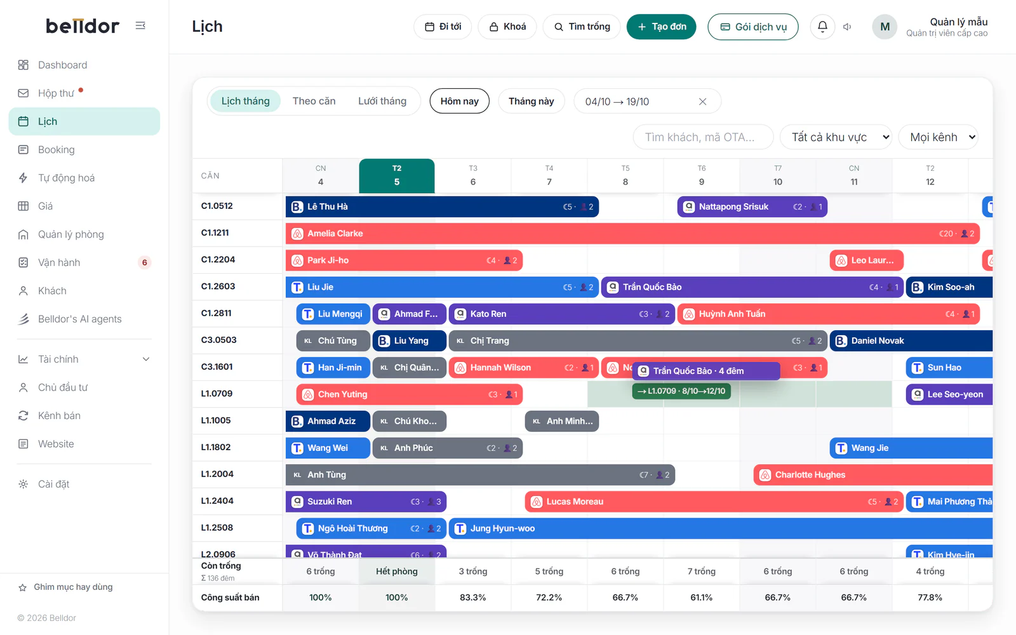Open notifications via the bell icon
The image size is (1016, 635).
click(822, 27)
